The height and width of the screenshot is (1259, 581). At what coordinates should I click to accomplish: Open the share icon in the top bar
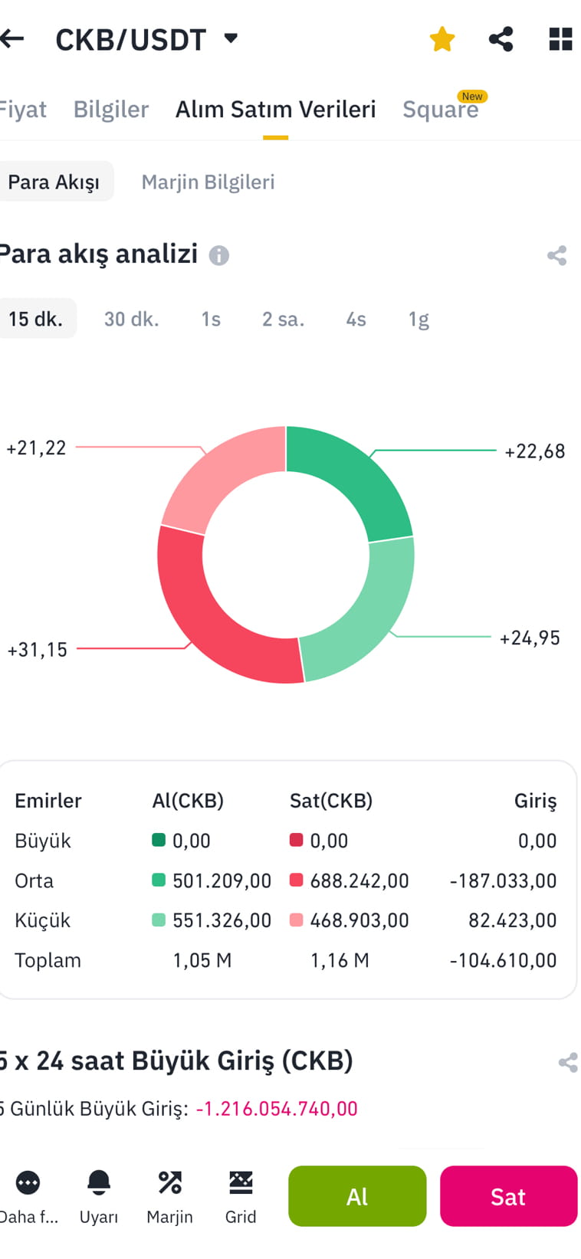tap(501, 38)
